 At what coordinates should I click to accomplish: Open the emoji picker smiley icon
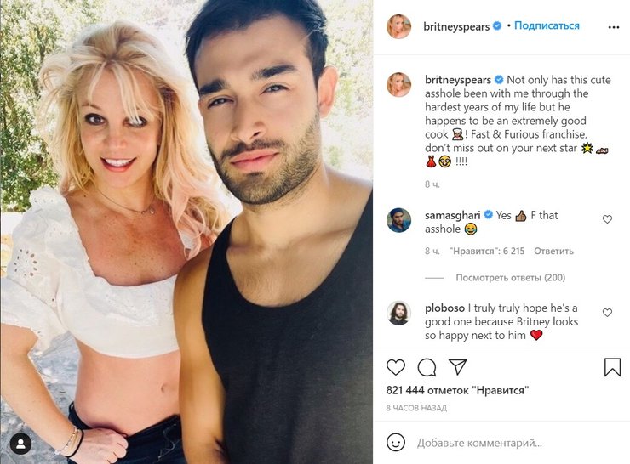[396, 443]
